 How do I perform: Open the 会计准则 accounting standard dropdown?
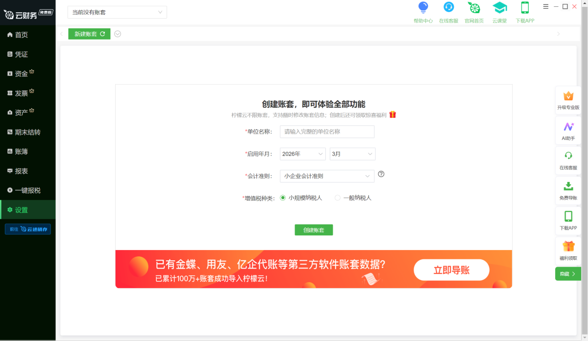pos(327,176)
